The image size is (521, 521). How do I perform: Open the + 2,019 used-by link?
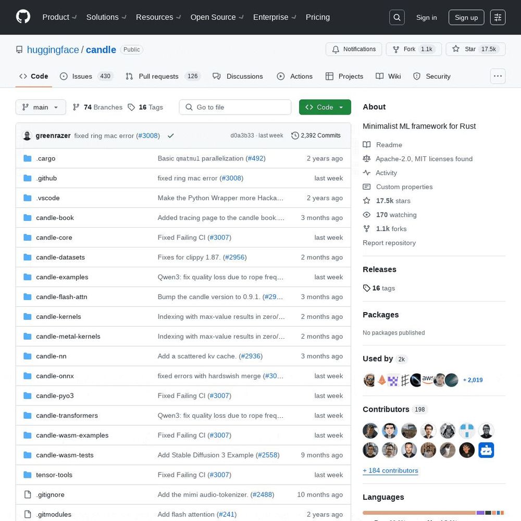[x=473, y=380]
